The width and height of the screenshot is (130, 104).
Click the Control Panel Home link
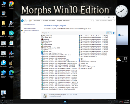pyautogui.click(x=29, y=25)
